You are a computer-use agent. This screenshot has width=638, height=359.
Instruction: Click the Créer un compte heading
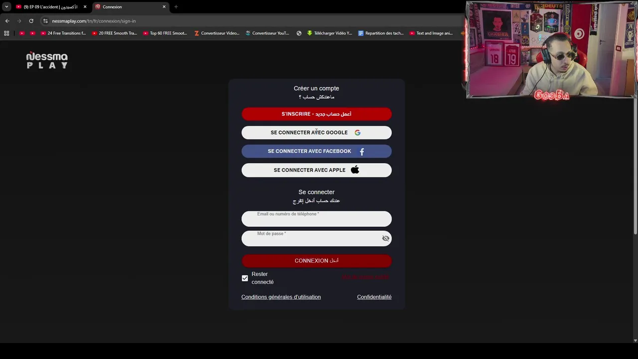pyautogui.click(x=317, y=88)
